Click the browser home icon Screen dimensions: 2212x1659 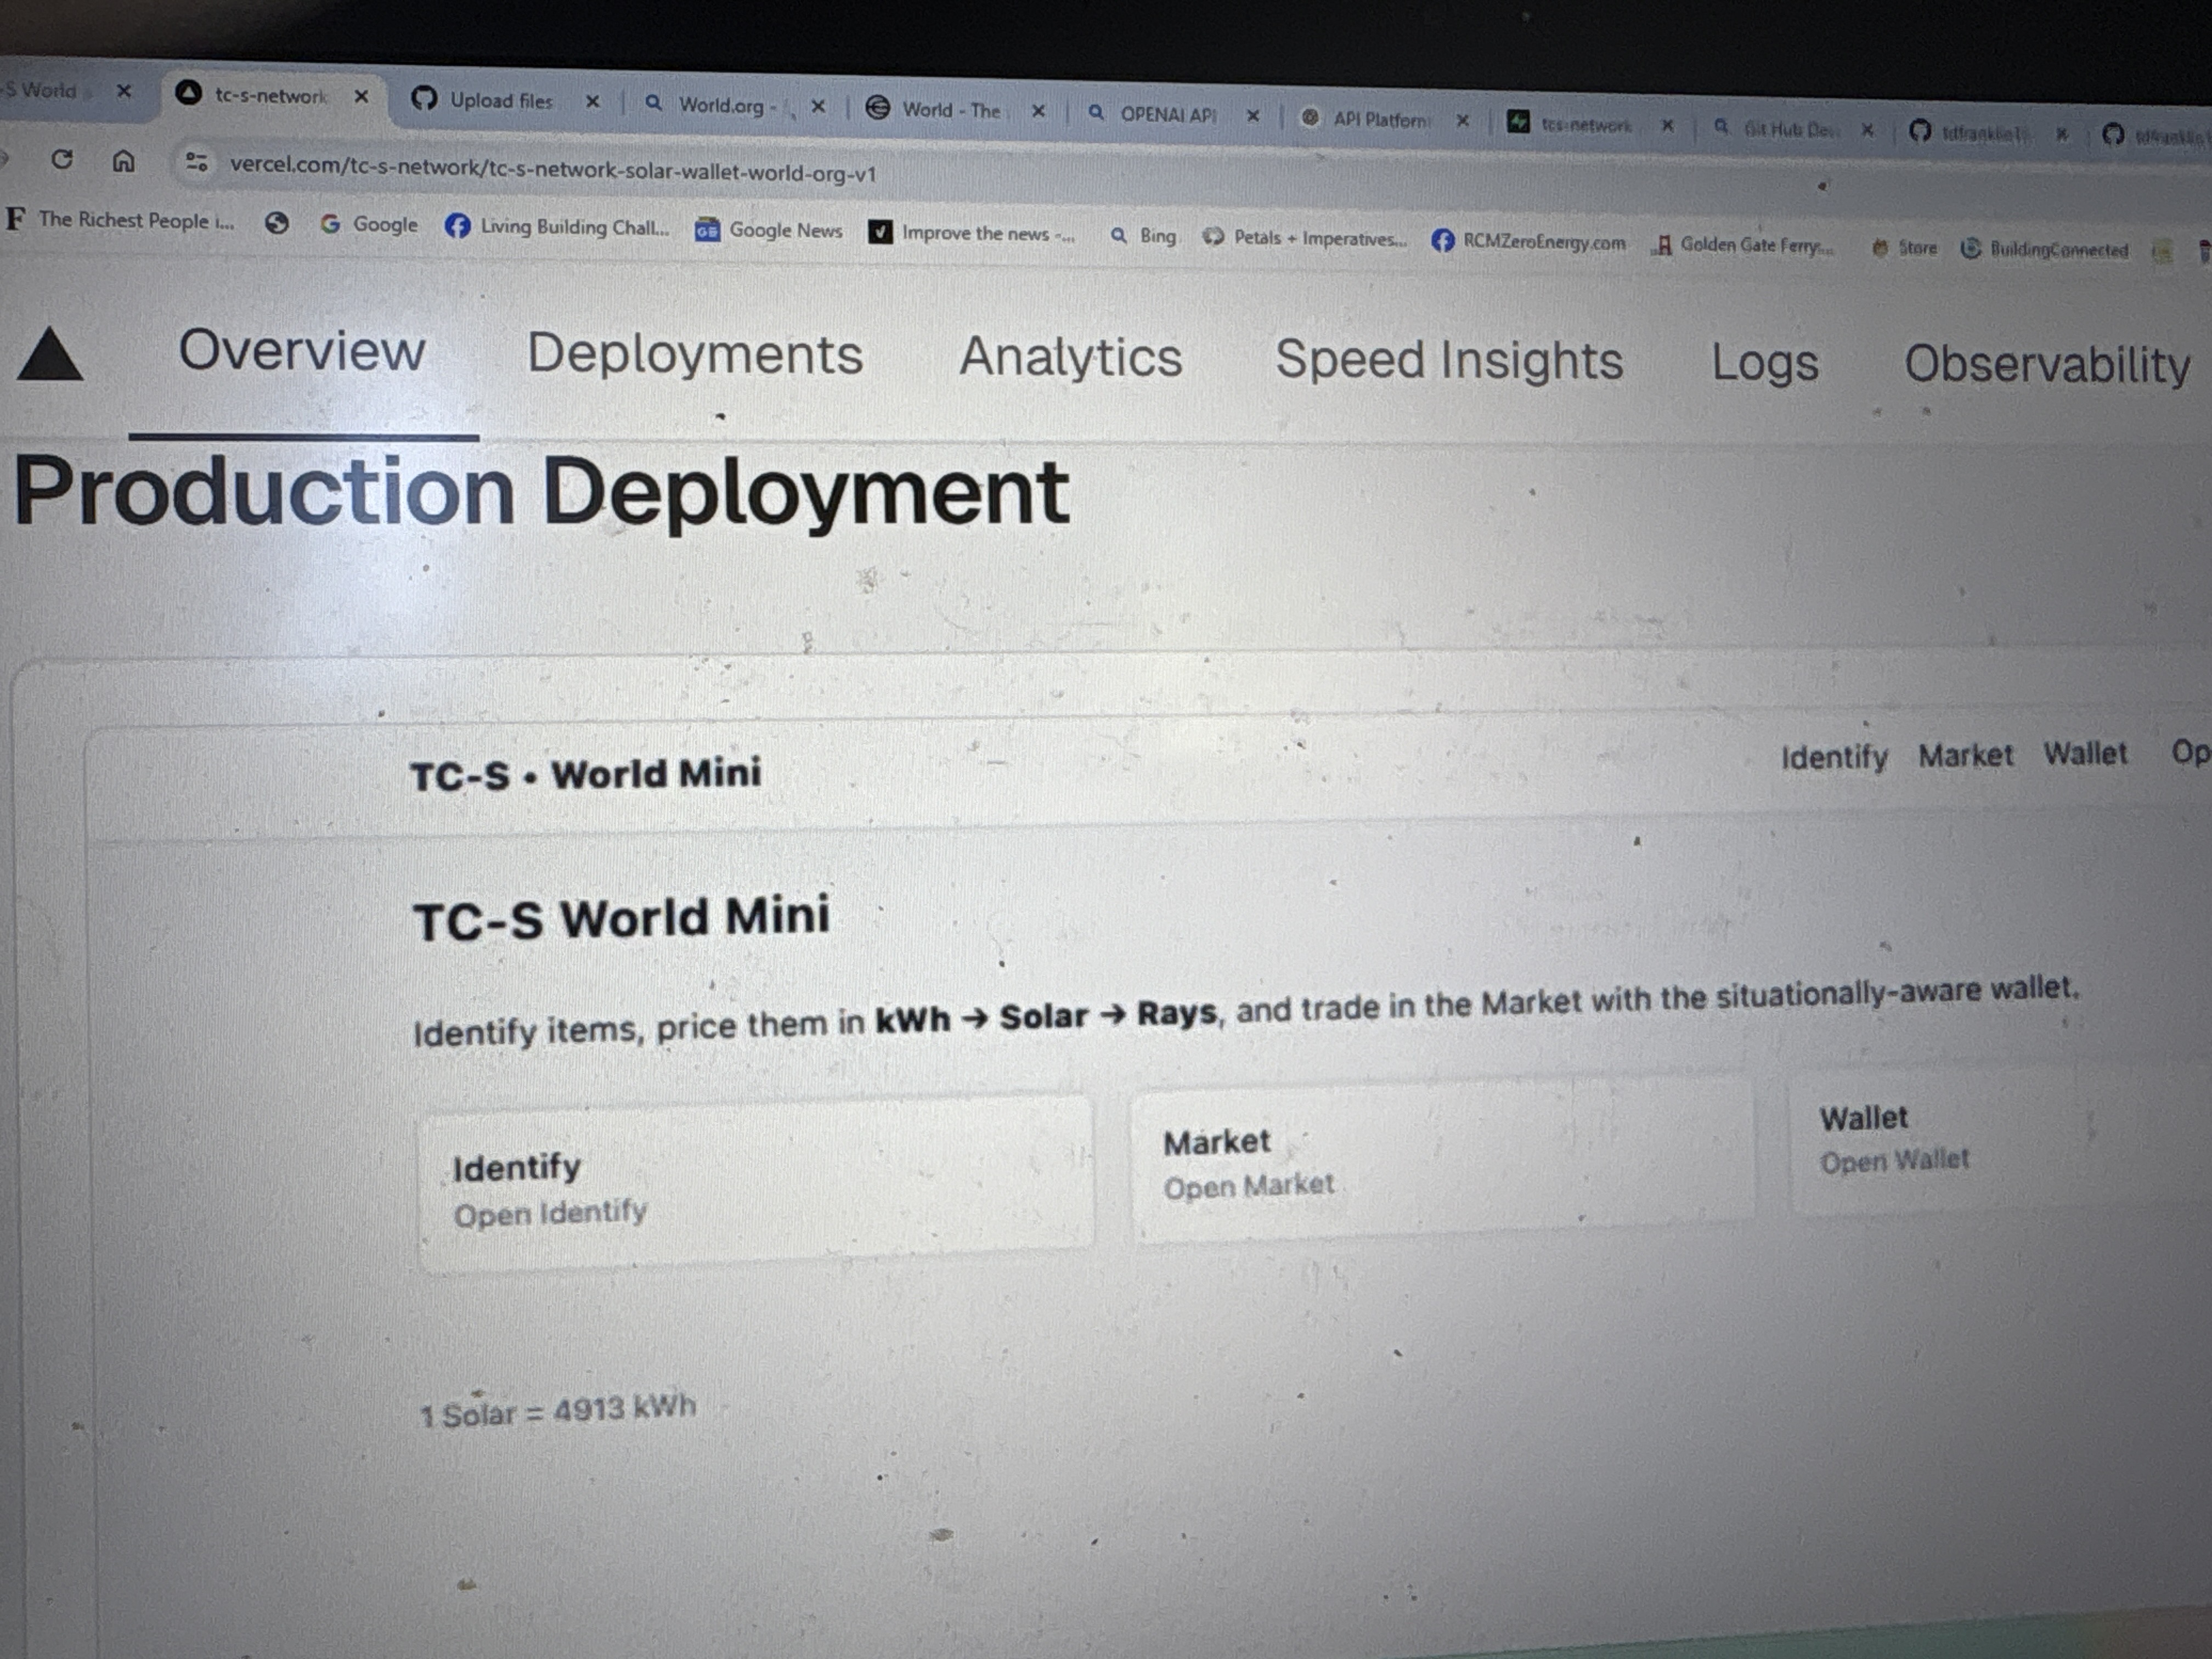[x=123, y=161]
